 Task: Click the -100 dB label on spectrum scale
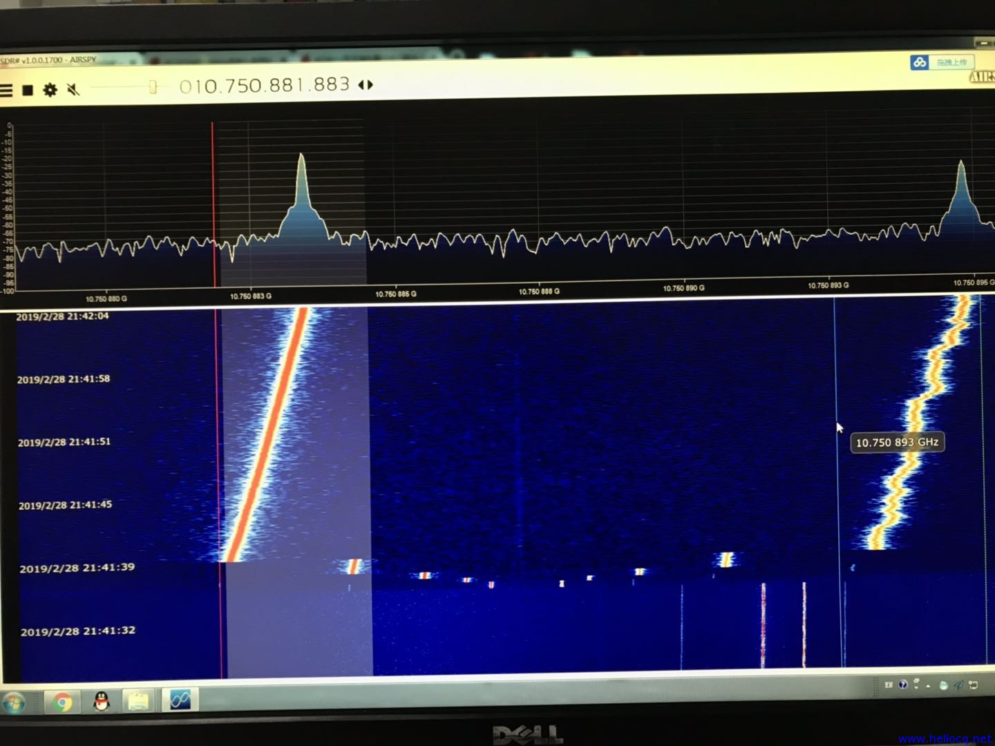coord(7,291)
